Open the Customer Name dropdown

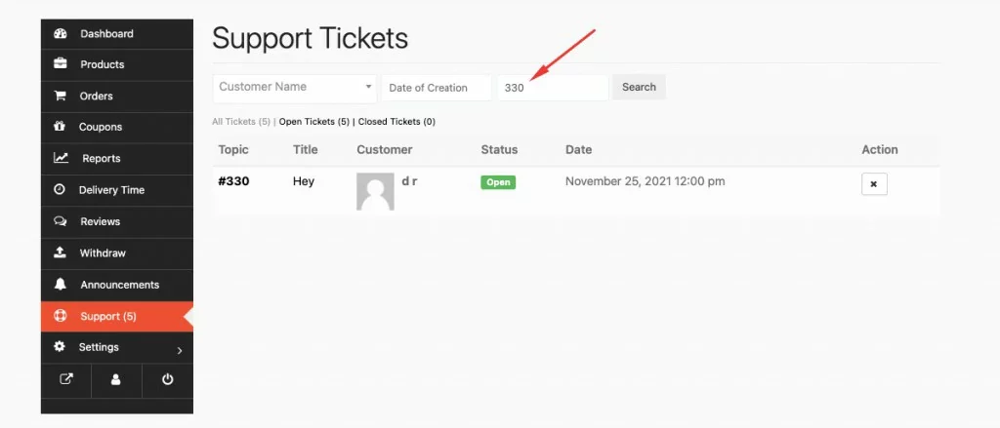click(x=295, y=88)
